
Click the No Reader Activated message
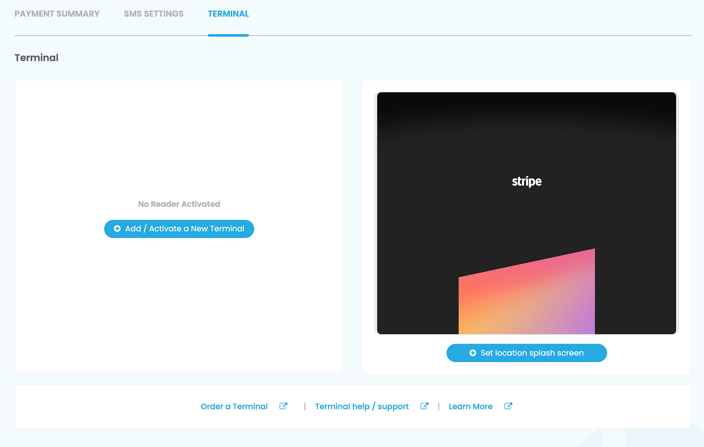179,204
